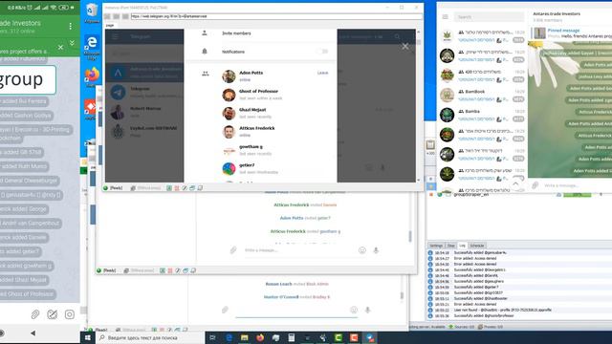The image size is (612, 344).
Task: Open Edge from the taskbar
Action: tap(229, 337)
